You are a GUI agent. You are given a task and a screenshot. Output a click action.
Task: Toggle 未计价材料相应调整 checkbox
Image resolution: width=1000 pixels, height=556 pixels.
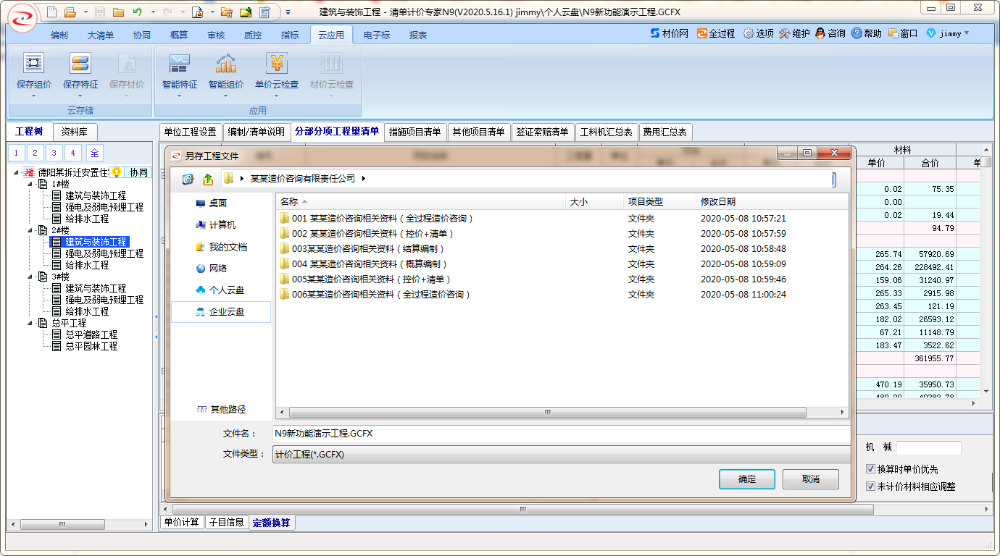tap(871, 486)
